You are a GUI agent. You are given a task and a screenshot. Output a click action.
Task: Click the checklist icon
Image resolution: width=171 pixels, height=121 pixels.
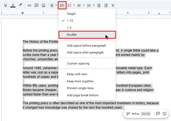coord(69,5)
